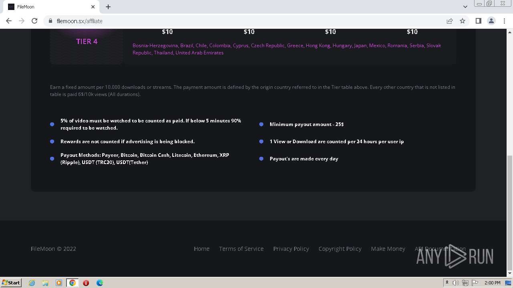This screenshot has width=513, height=288.
Task: Open the Windows Start menu
Action: (11, 282)
